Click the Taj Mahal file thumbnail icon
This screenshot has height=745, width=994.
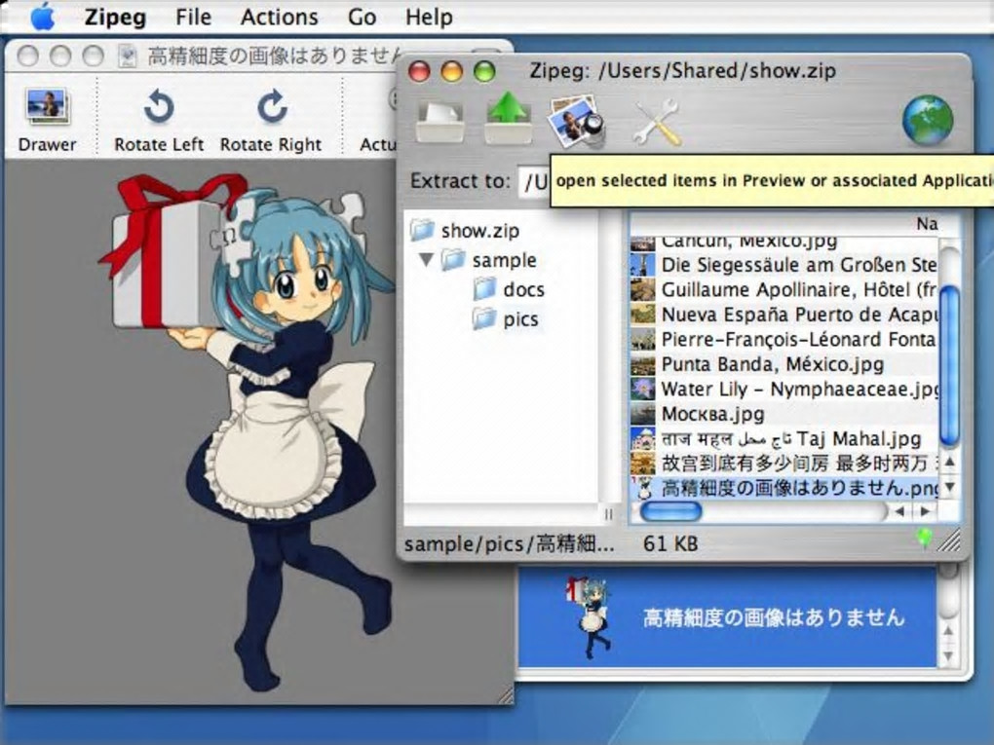click(643, 438)
